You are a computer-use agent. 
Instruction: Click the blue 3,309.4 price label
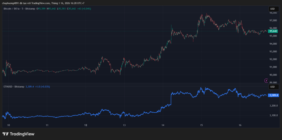pos(273,95)
